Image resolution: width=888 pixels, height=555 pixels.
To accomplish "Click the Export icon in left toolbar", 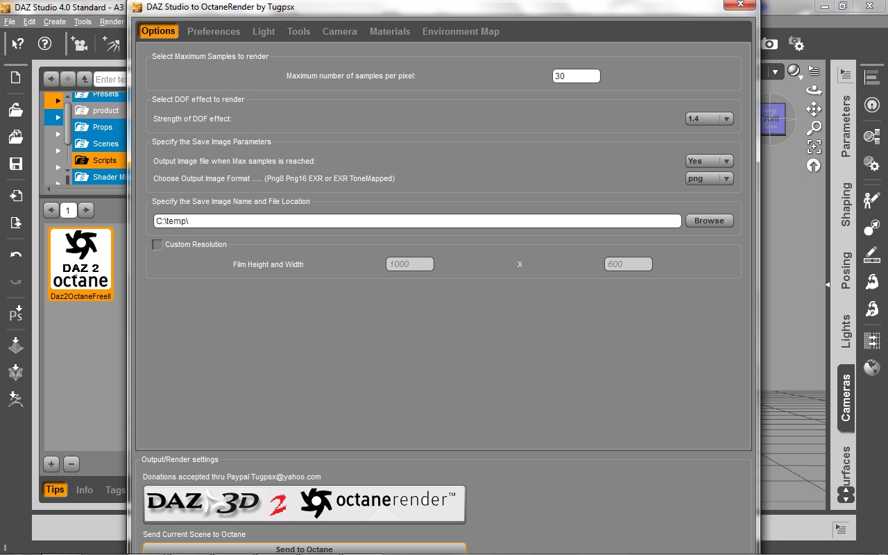I will [x=15, y=223].
